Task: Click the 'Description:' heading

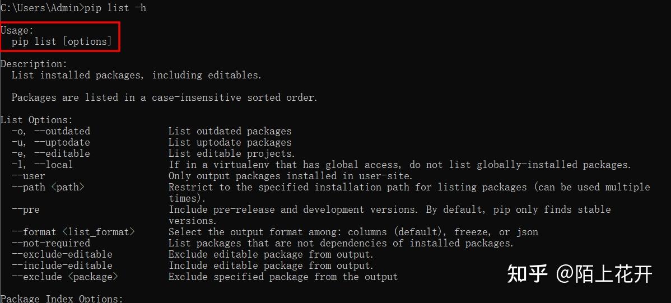Action: [34, 64]
